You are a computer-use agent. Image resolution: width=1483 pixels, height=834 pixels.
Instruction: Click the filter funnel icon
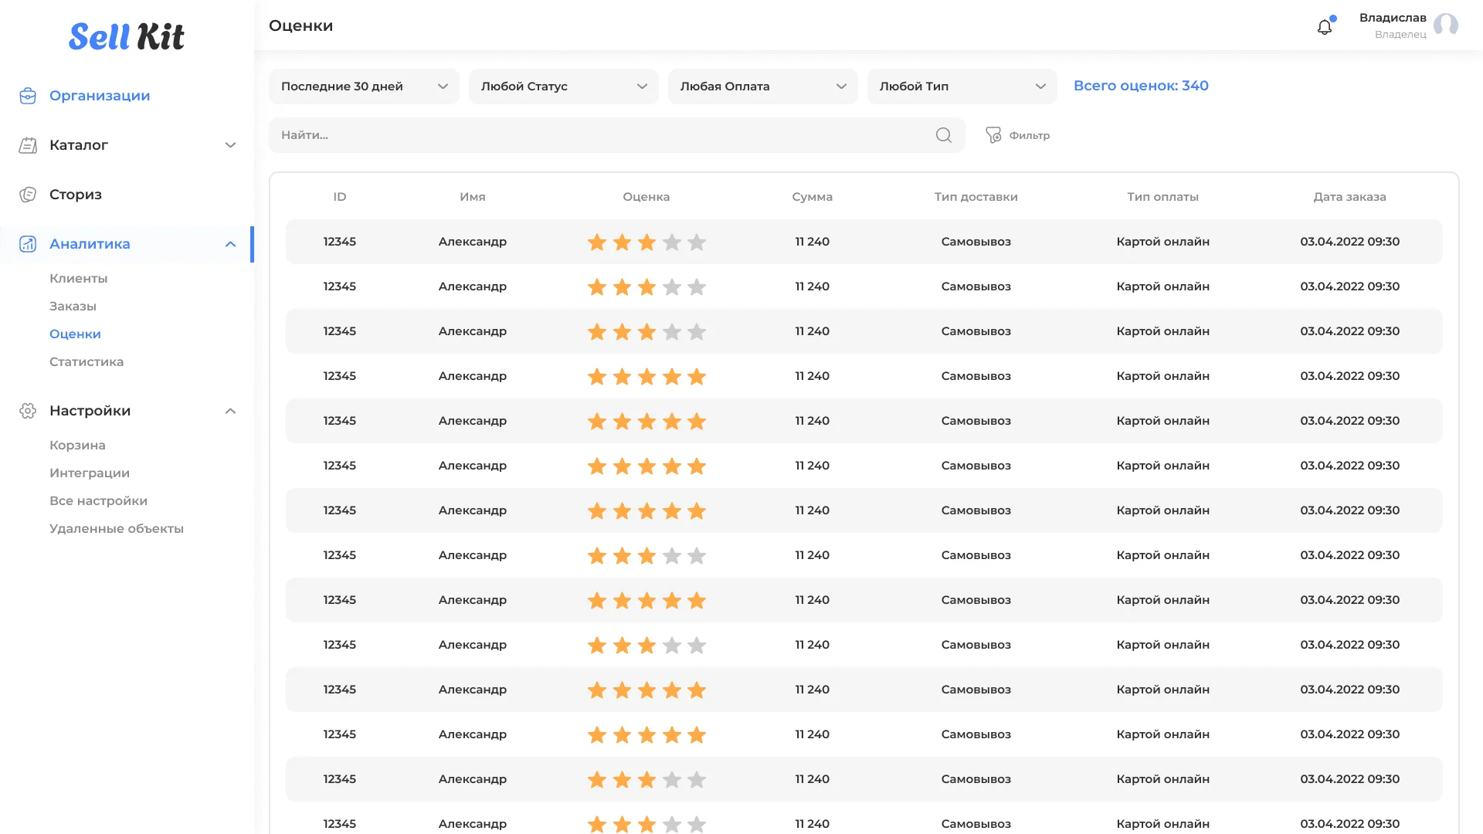click(x=993, y=135)
